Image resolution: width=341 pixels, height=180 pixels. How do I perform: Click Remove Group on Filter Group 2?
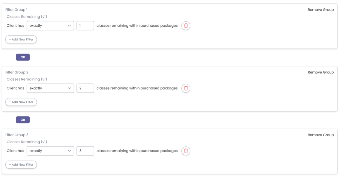320,72
